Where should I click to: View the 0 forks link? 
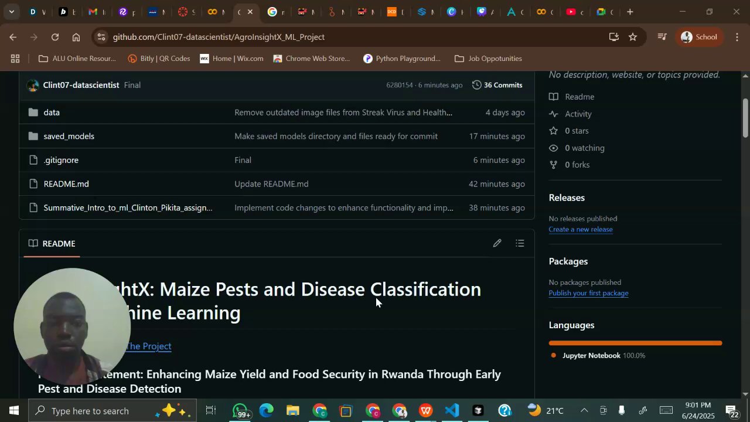(x=570, y=165)
